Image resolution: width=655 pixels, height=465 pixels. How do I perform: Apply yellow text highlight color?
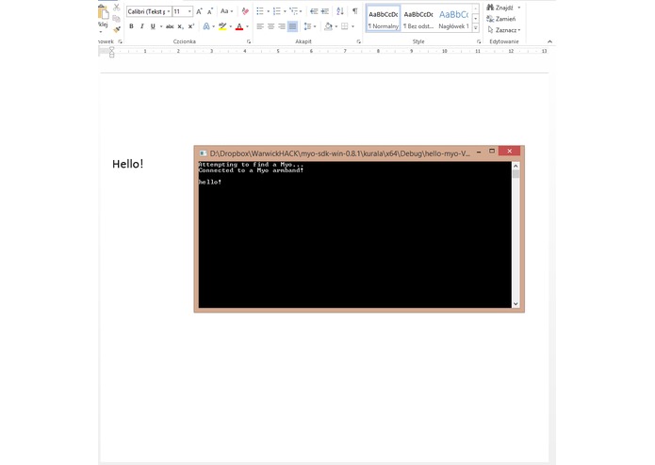(222, 26)
